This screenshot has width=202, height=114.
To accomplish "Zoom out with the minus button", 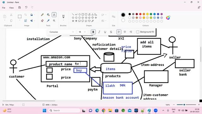I will pyautogui.click(x=174, y=104).
